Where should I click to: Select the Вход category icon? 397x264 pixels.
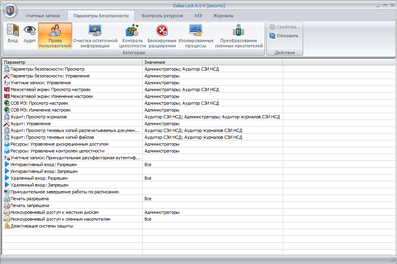[x=13, y=30]
